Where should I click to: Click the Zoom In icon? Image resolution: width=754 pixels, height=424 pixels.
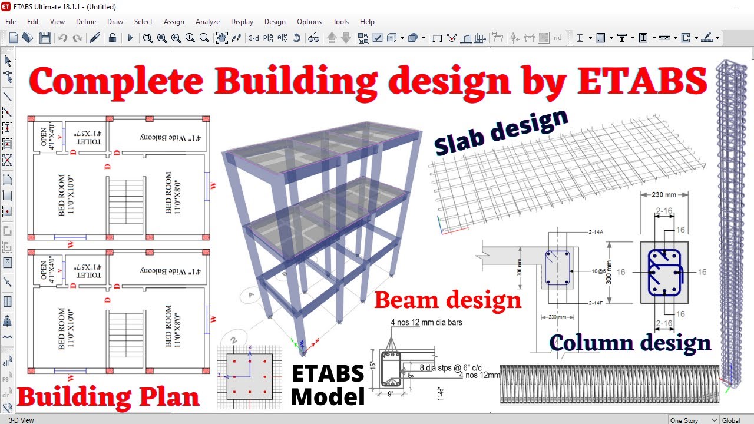coord(190,38)
